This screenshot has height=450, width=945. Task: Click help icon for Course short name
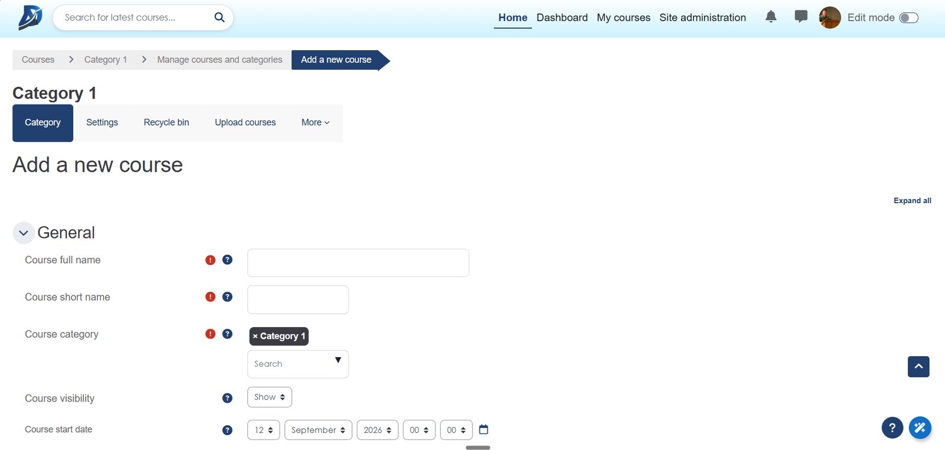pos(227,297)
